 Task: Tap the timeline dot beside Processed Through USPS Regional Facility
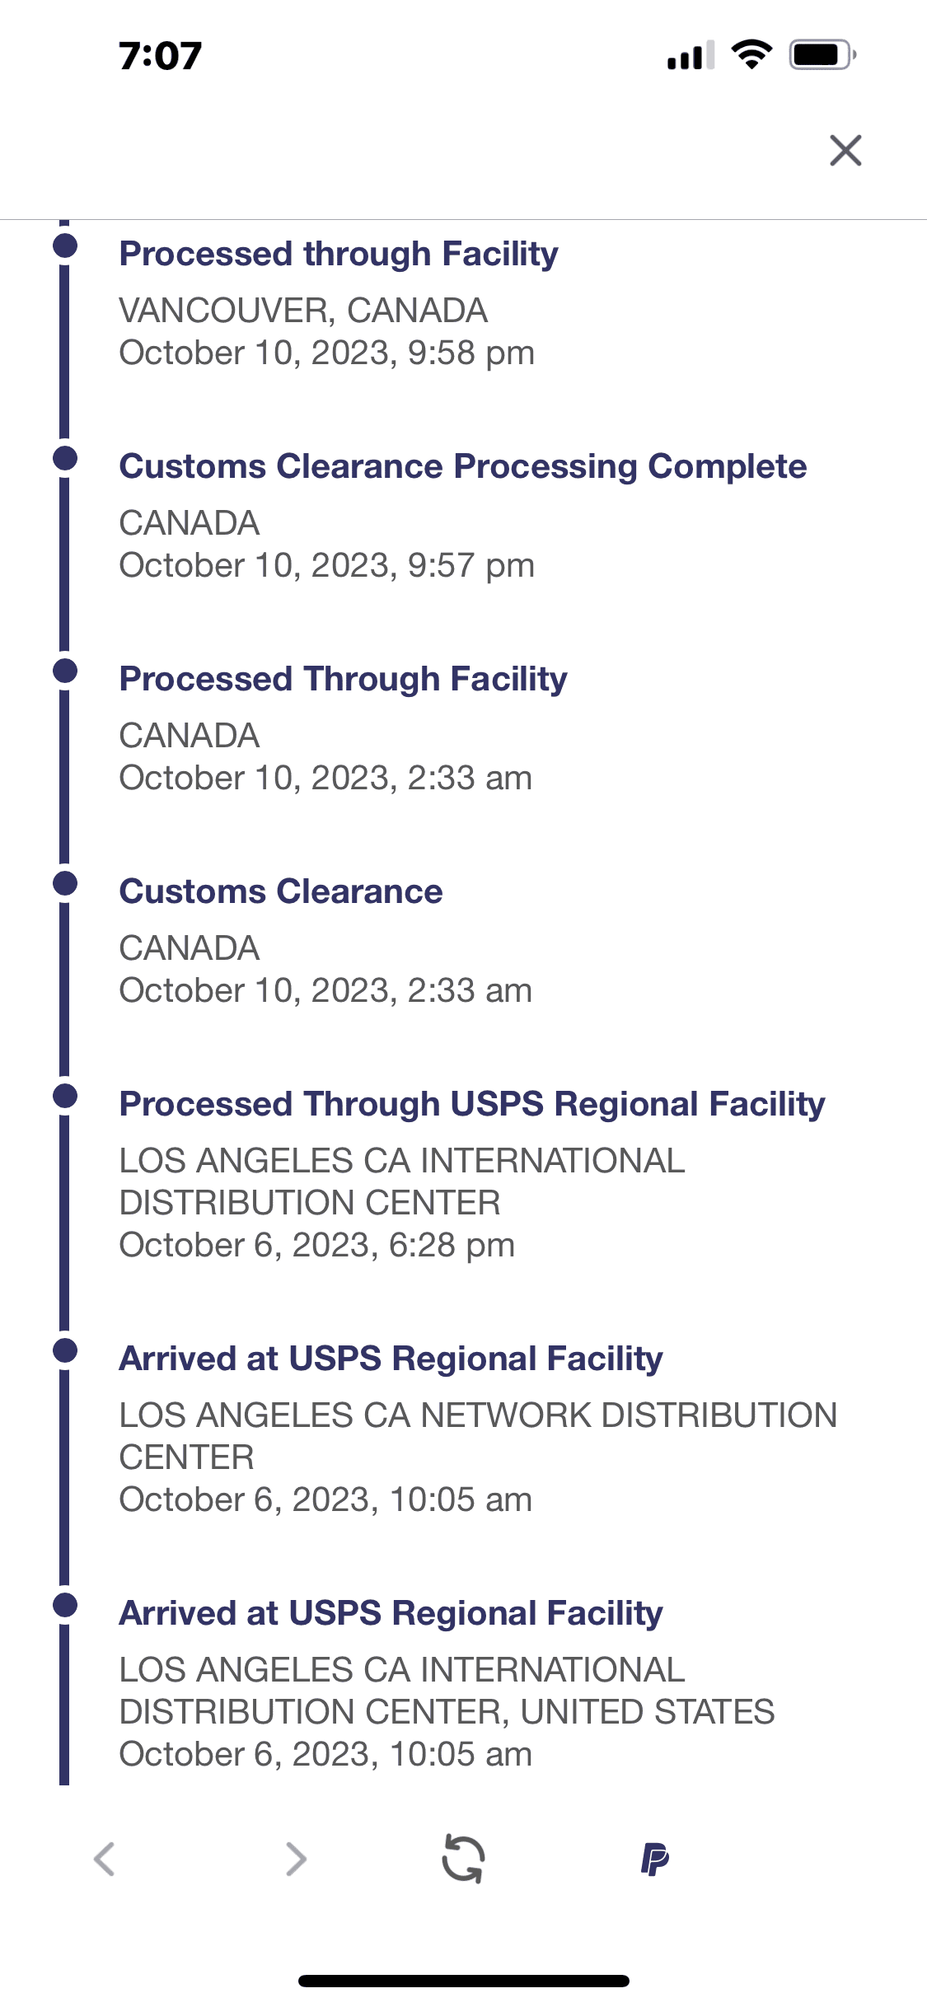pos(65,1096)
